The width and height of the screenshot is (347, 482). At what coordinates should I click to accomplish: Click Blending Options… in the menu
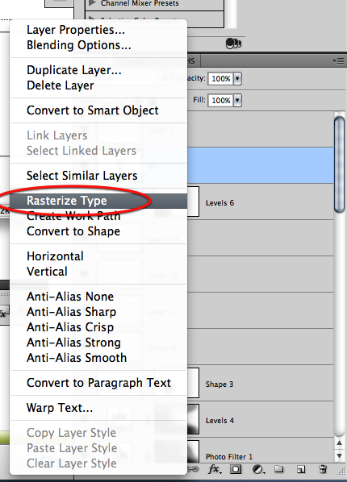[79, 45]
